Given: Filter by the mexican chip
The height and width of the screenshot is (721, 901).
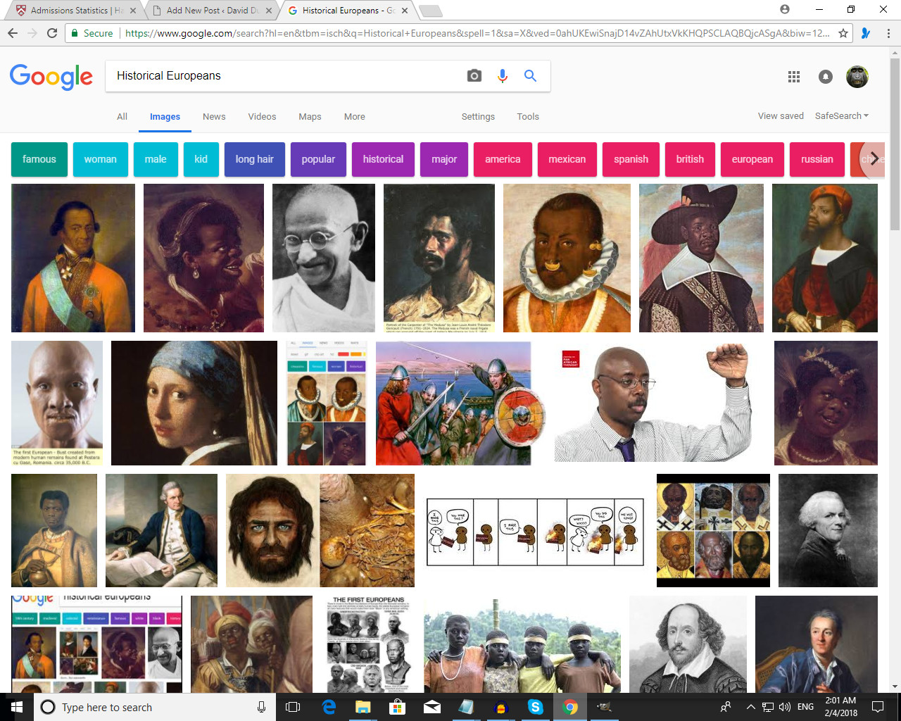Looking at the screenshot, I should tap(567, 159).
